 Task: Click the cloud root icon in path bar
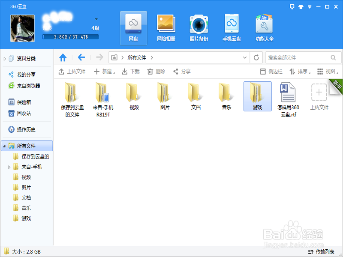(114, 58)
